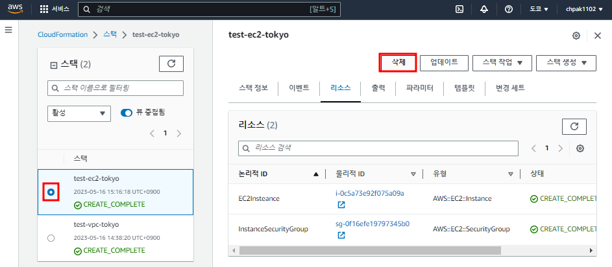Toggle the 뷰 중첩됨 switch

pyautogui.click(x=127, y=113)
